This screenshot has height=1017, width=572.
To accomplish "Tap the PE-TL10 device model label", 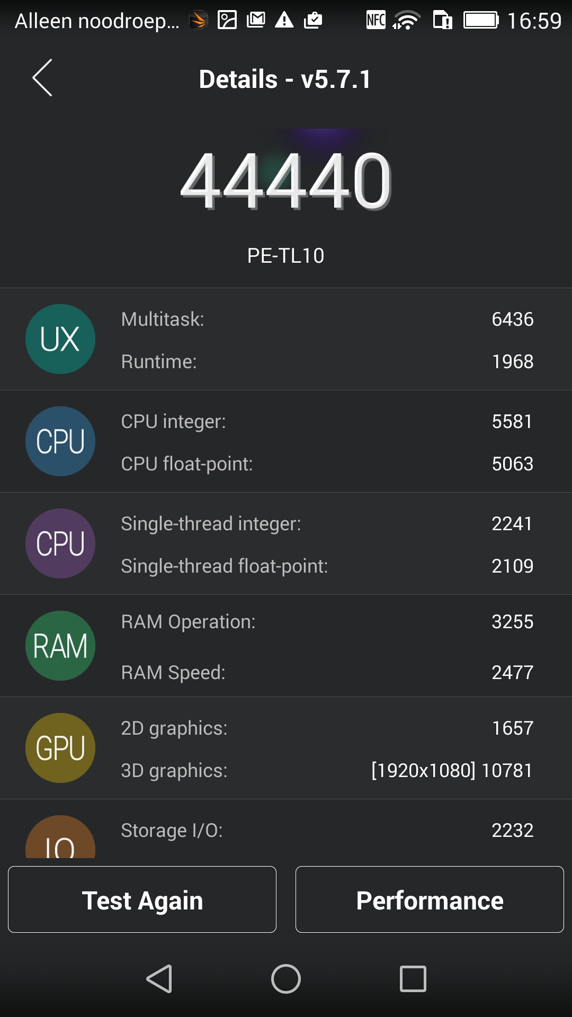I will tap(286, 256).
